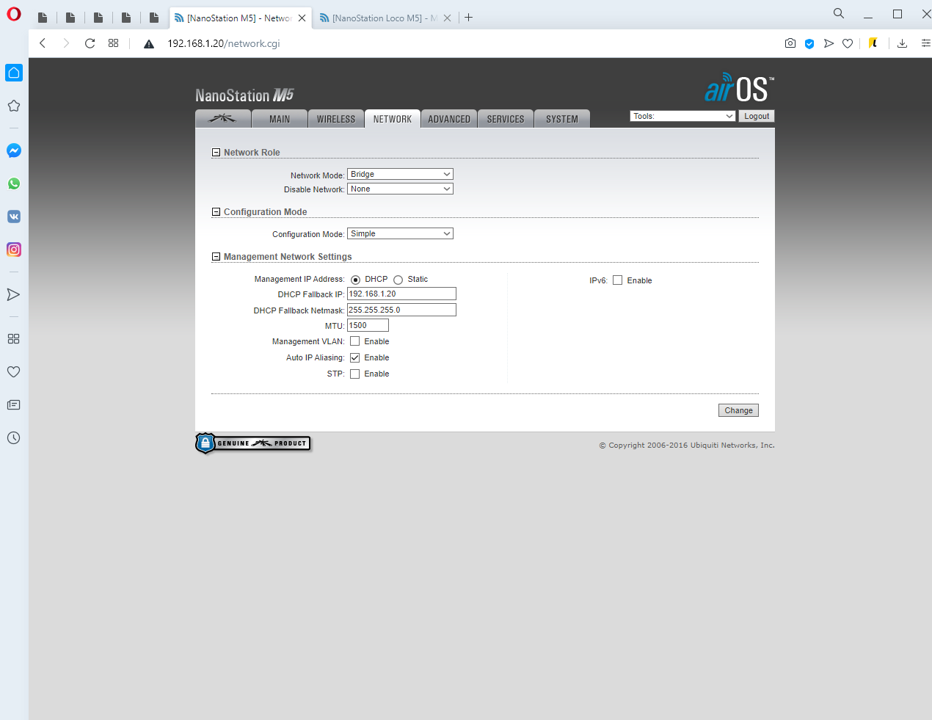This screenshot has height=720, width=932.
Task: Reload the current page
Action: [x=90, y=43]
